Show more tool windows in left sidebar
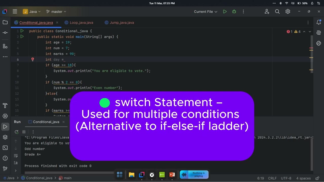Viewport: 324px width, 182px height. coord(5,57)
